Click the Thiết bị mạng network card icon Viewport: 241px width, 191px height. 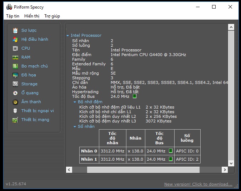15,120
